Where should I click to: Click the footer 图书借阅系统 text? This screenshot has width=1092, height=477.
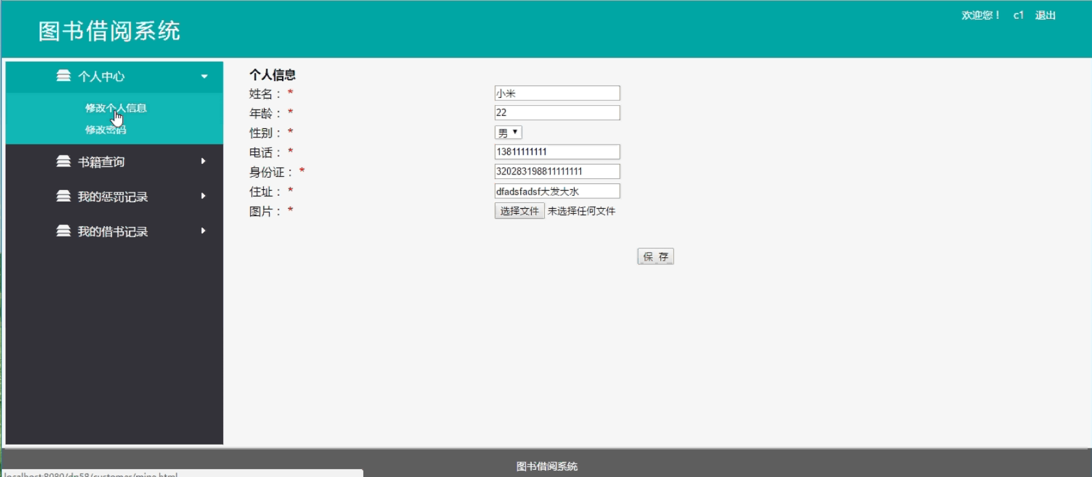547,466
